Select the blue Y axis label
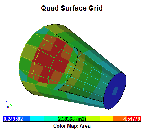 pyautogui.click(x=7, y=102)
